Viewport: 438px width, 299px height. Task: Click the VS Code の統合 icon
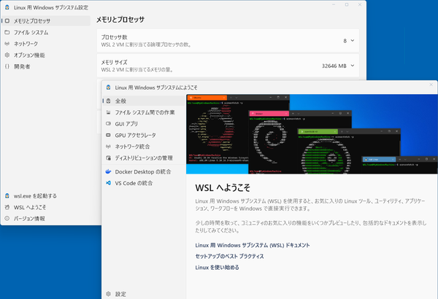[109, 183]
